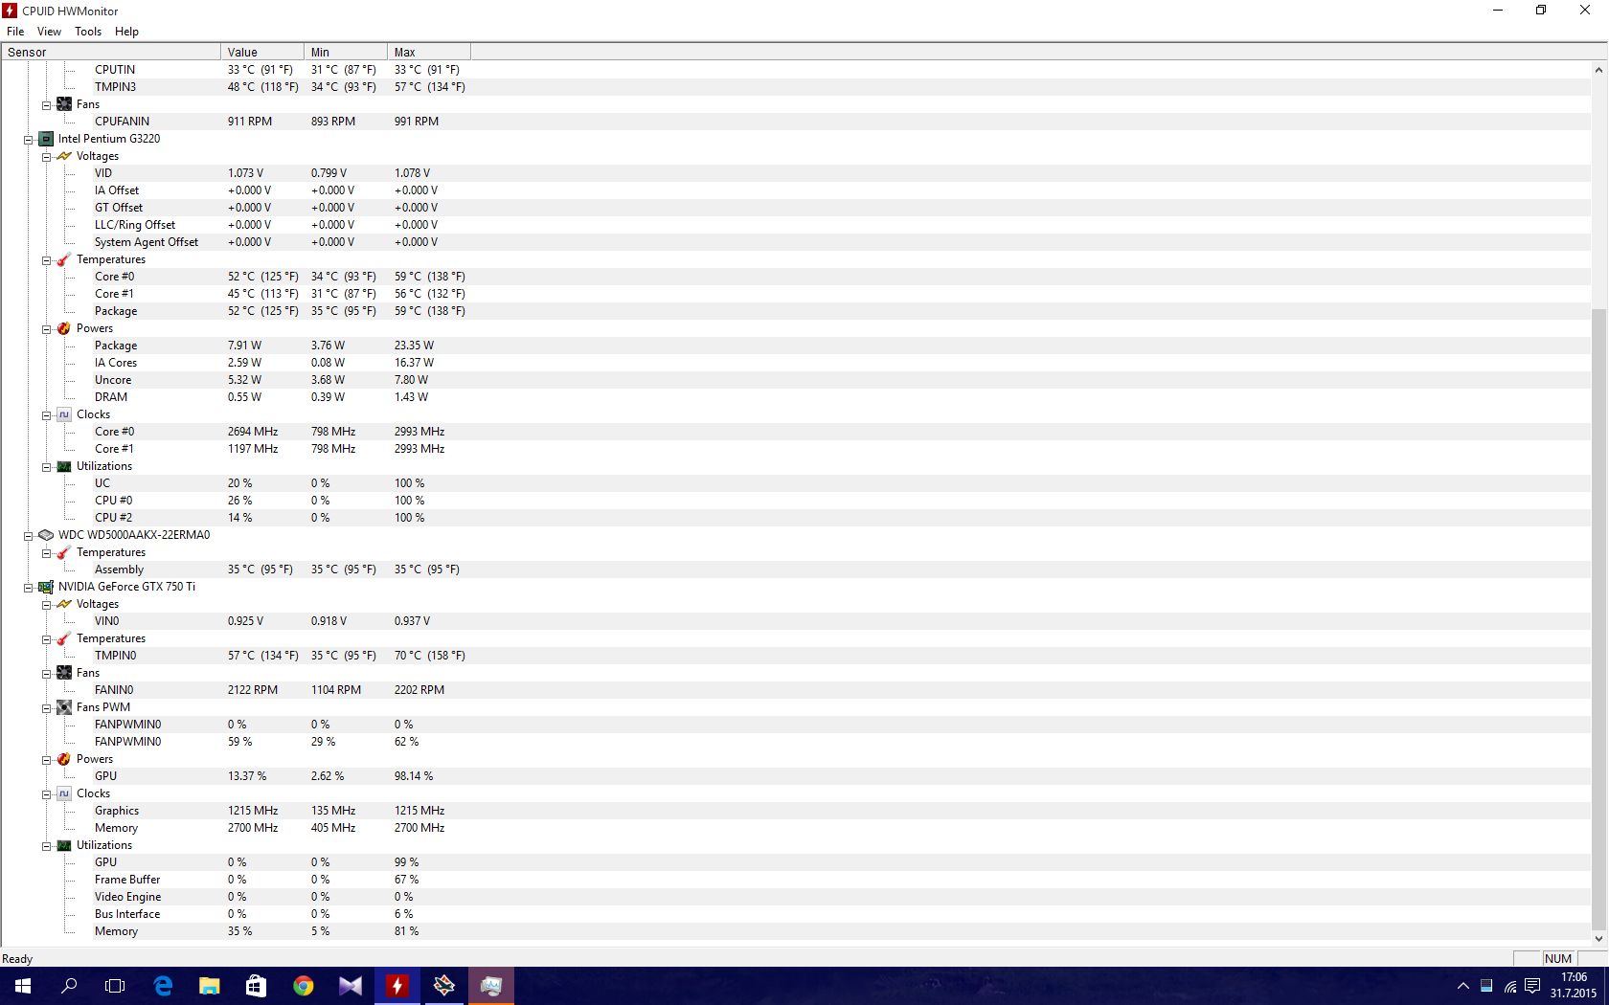Select the TMPIN3 sensor row
The image size is (1609, 1005).
click(795, 87)
